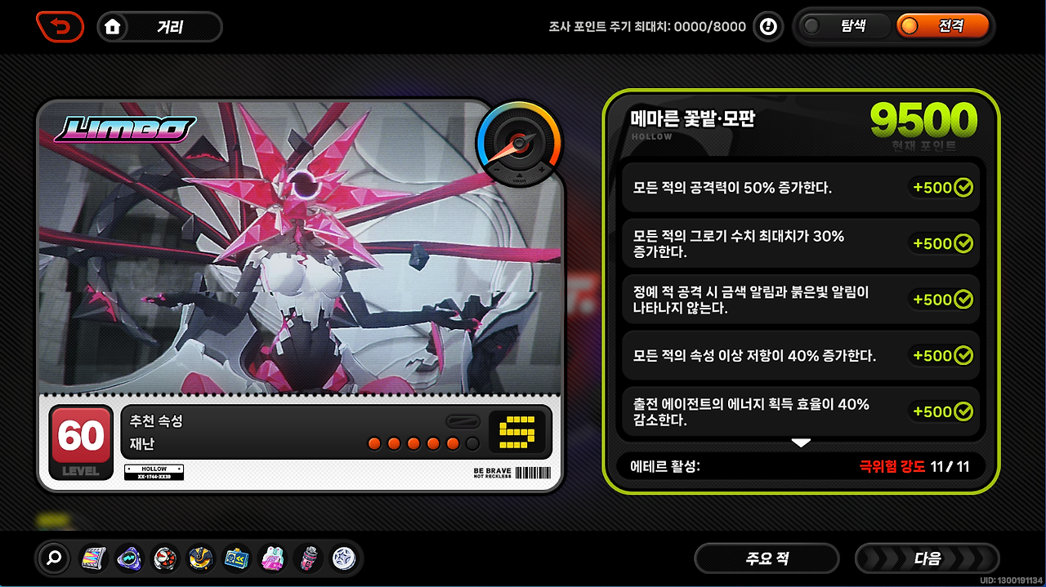Image resolution: width=1046 pixels, height=587 pixels.
Task: Click the silver star coin reward icon
Action: click(343, 558)
